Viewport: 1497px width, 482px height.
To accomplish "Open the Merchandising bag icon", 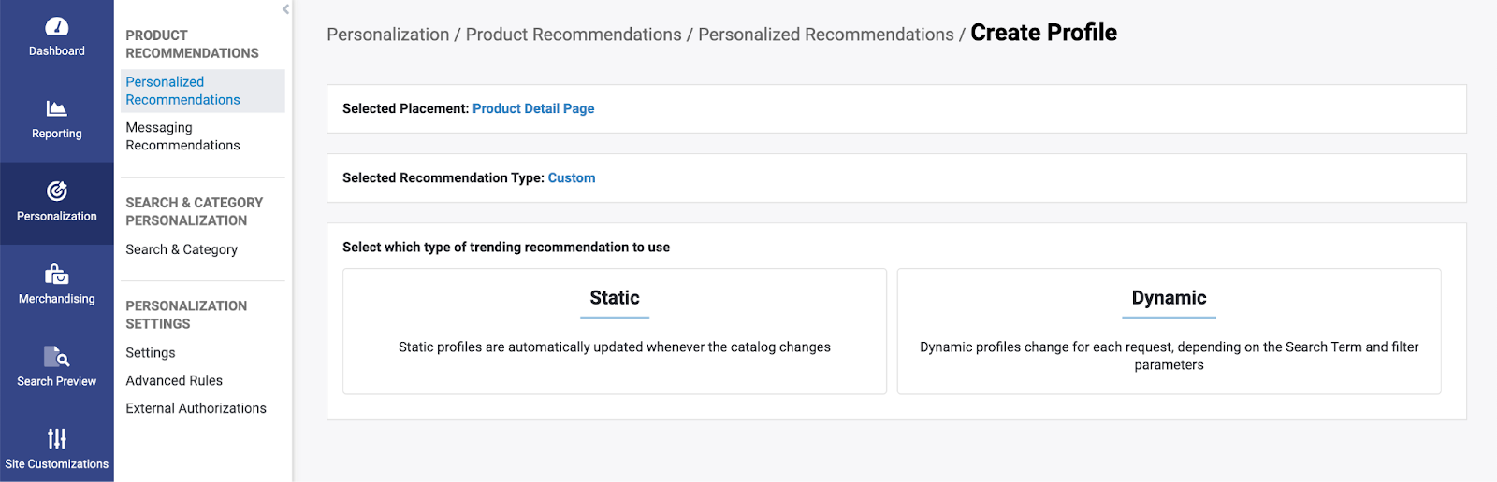I will [57, 274].
